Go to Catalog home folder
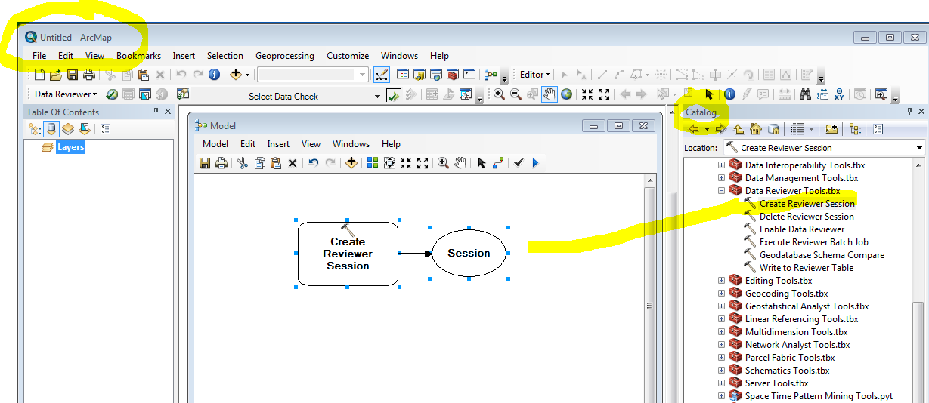The height and width of the screenshot is (403, 929). pos(755,129)
